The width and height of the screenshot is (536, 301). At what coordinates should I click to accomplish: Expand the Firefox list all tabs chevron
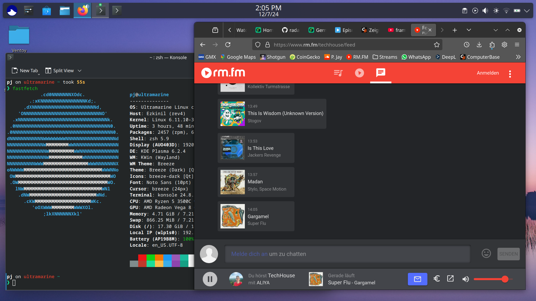coord(469,30)
